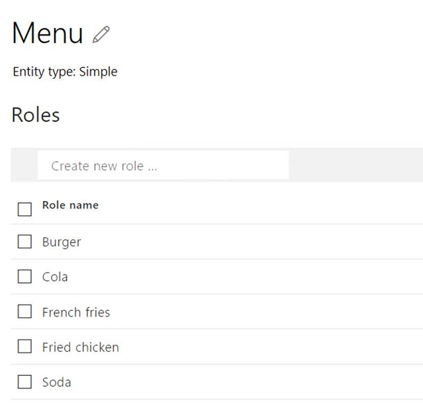This screenshot has width=423, height=416.
Task: Click the Role name column header
Action: pos(70,205)
